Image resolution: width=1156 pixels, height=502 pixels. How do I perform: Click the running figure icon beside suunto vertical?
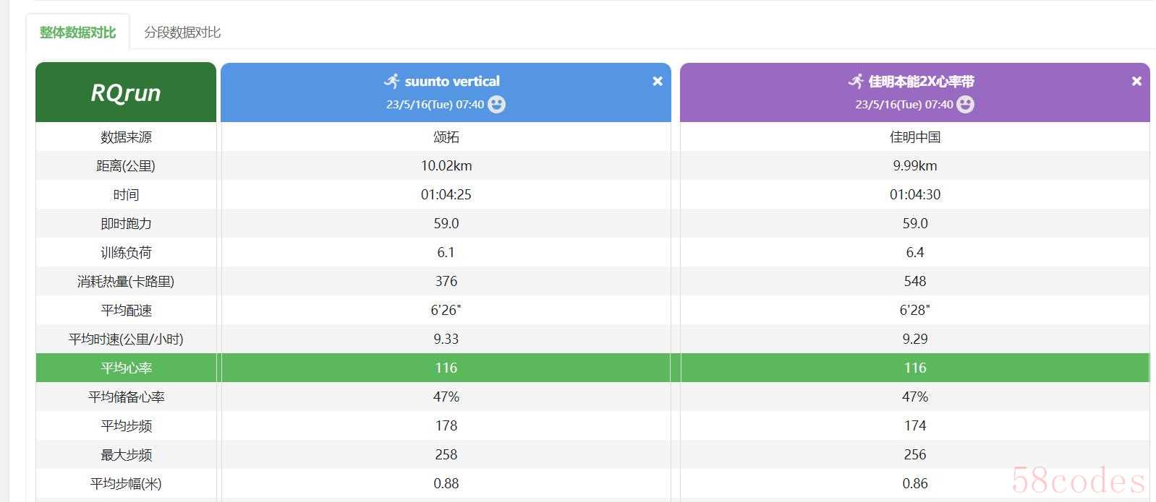click(x=391, y=81)
